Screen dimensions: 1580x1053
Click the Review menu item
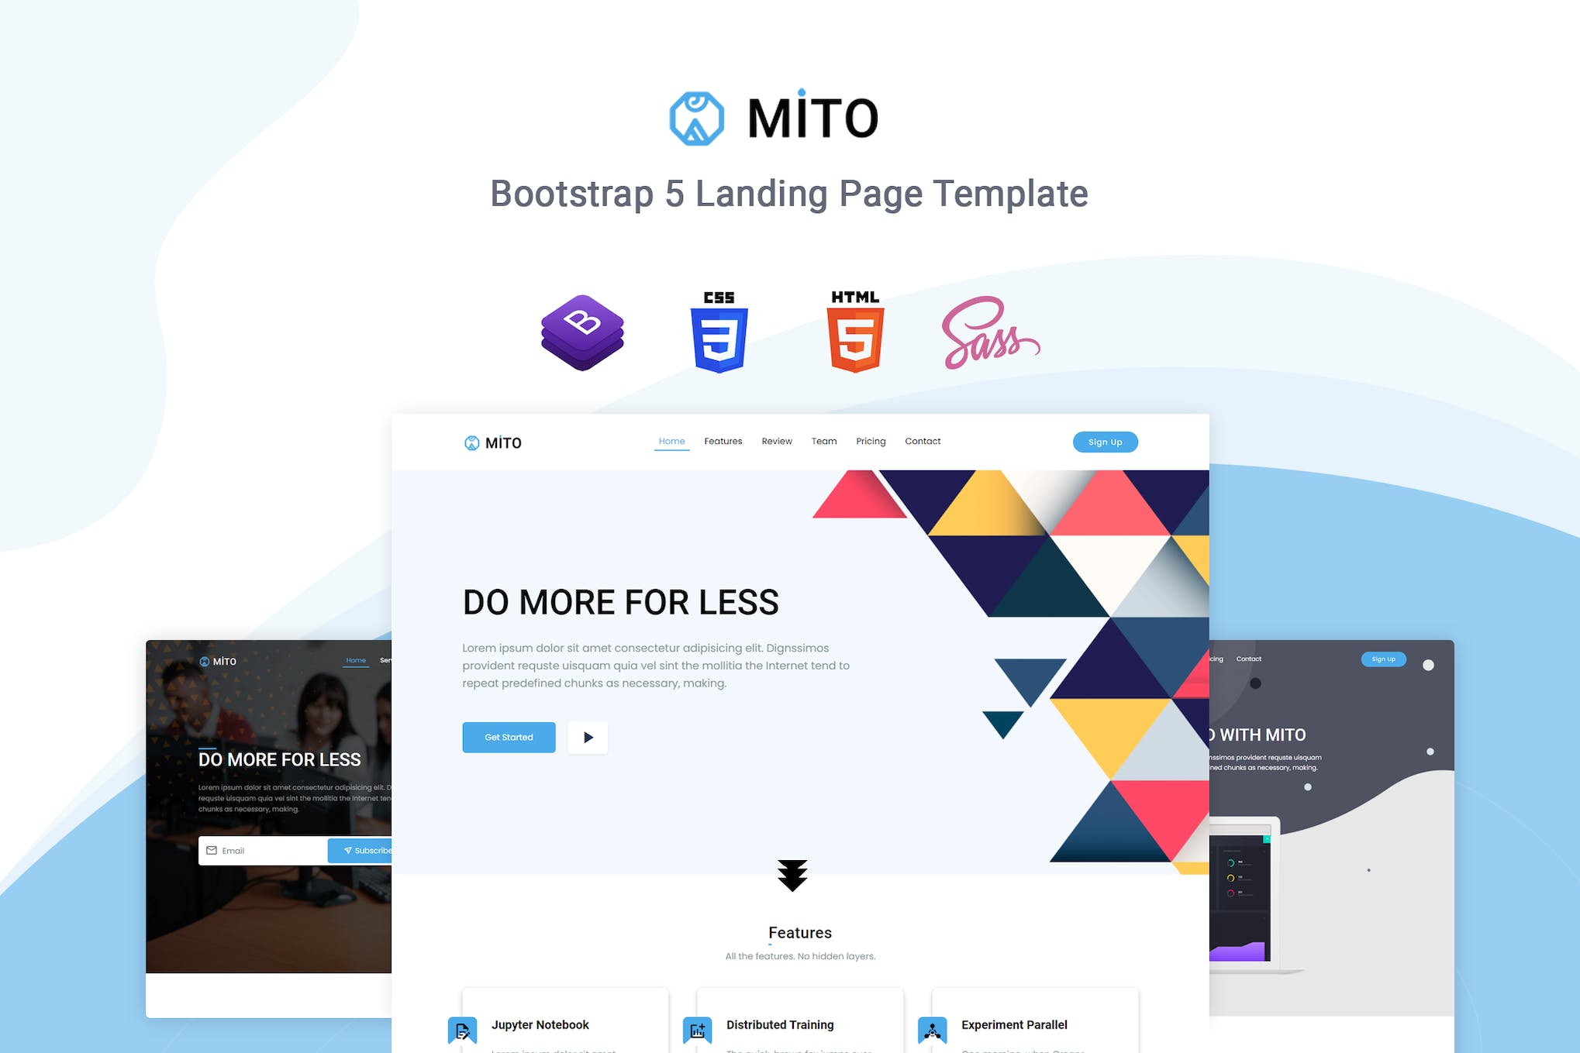coord(776,442)
